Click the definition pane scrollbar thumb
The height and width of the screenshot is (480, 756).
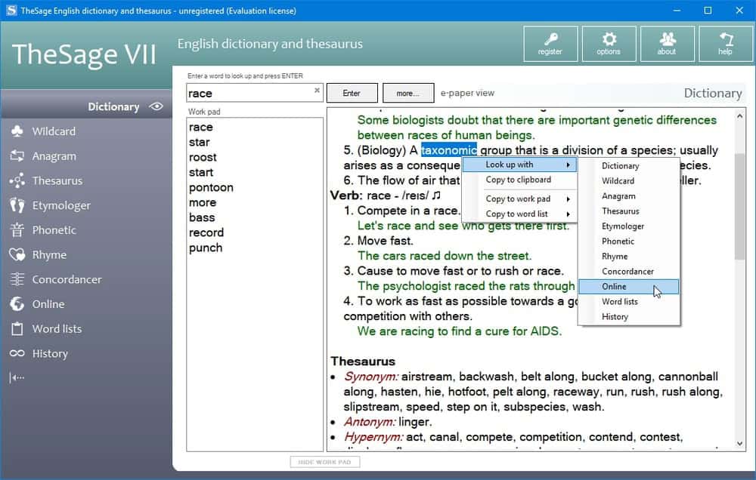coord(739,207)
